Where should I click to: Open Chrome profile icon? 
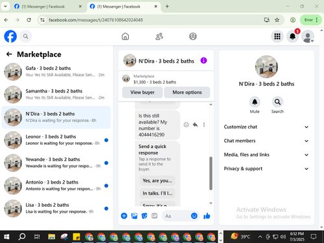(x=293, y=20)
